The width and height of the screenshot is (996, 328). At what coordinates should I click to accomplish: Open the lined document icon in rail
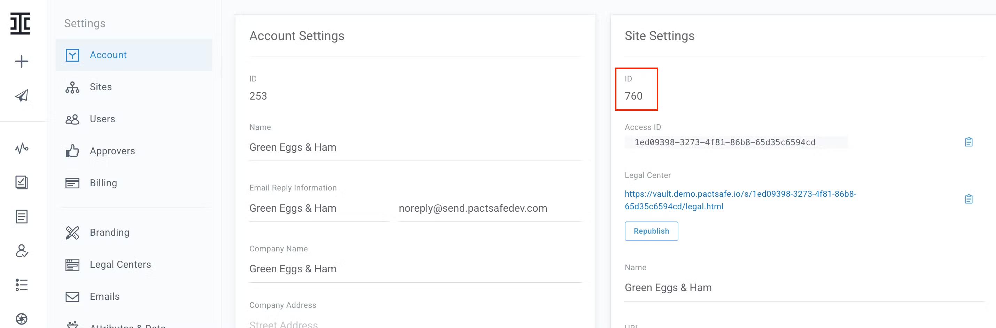(x=22, y=217)
